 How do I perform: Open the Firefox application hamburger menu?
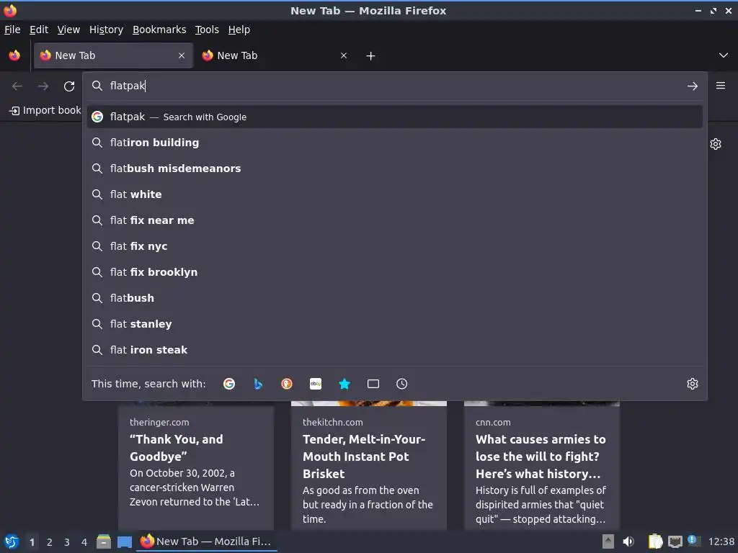(721, 86)
